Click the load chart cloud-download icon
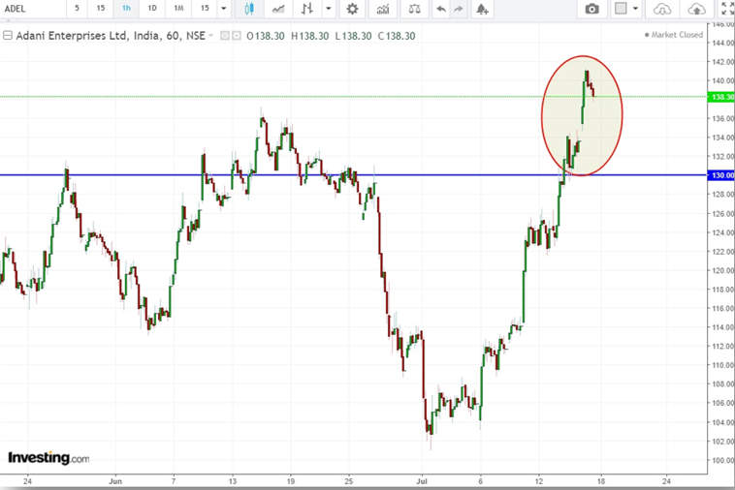Screen dimensions: 735x490 pos(662,9)
